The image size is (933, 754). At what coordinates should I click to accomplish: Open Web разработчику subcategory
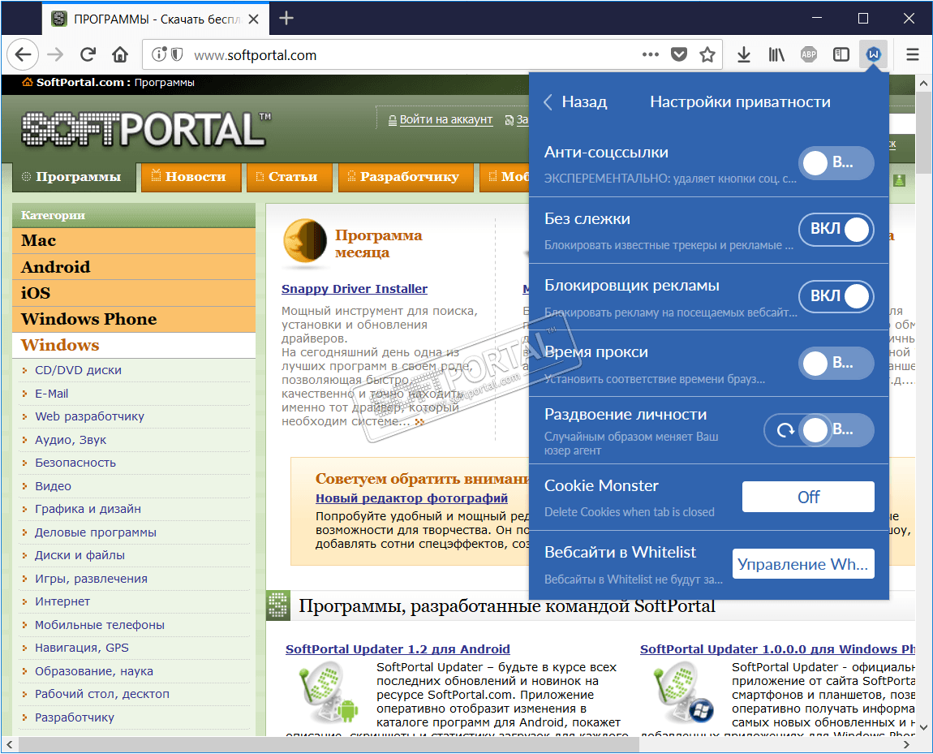pyautogui.click(x=89, y=416)
